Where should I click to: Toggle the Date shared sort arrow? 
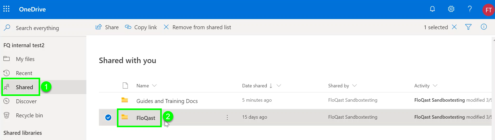(271, 86)
